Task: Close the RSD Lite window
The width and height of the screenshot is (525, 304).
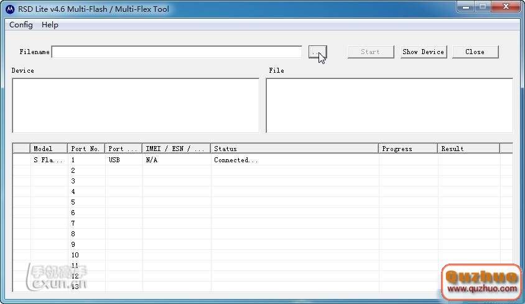Action: [506, 7]
